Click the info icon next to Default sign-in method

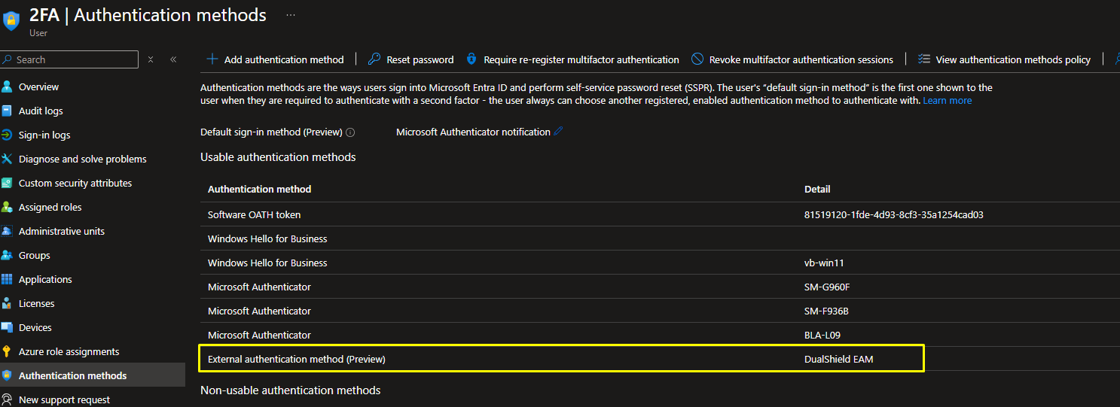click(x=350, y=132)
